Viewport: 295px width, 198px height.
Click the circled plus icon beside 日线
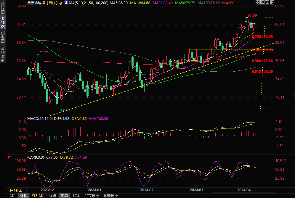tap(61, 3)
